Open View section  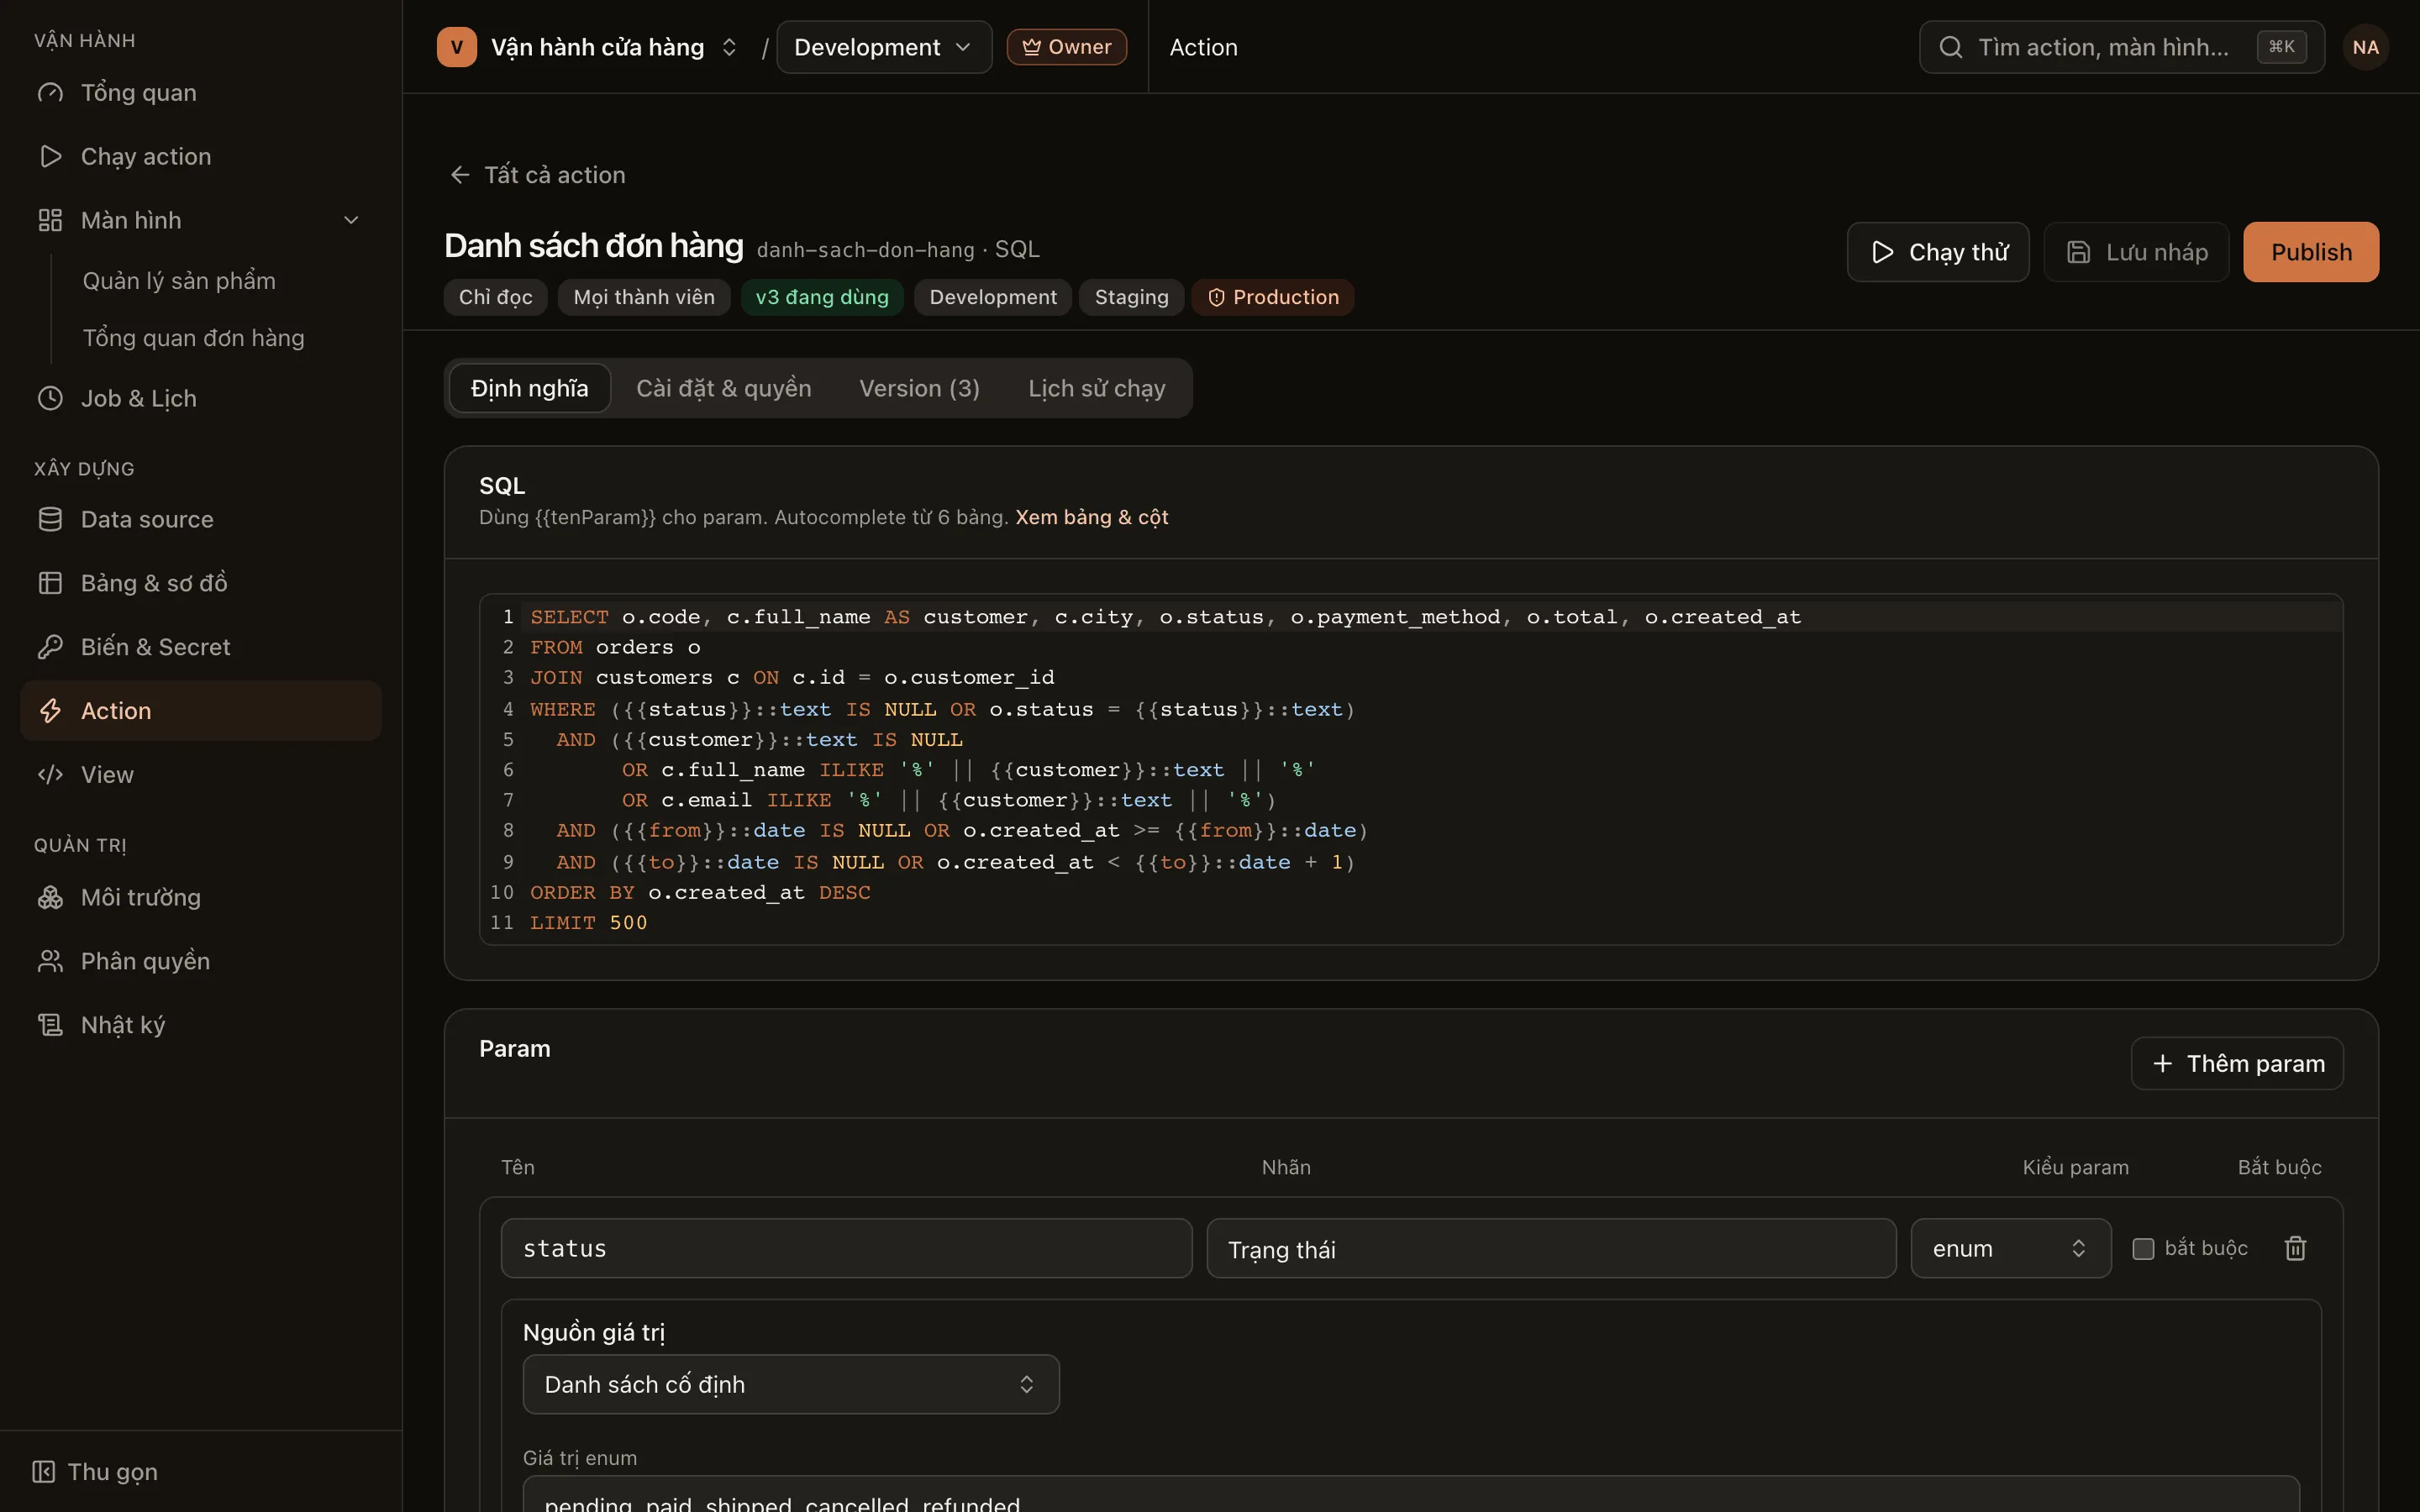(200, 775)
